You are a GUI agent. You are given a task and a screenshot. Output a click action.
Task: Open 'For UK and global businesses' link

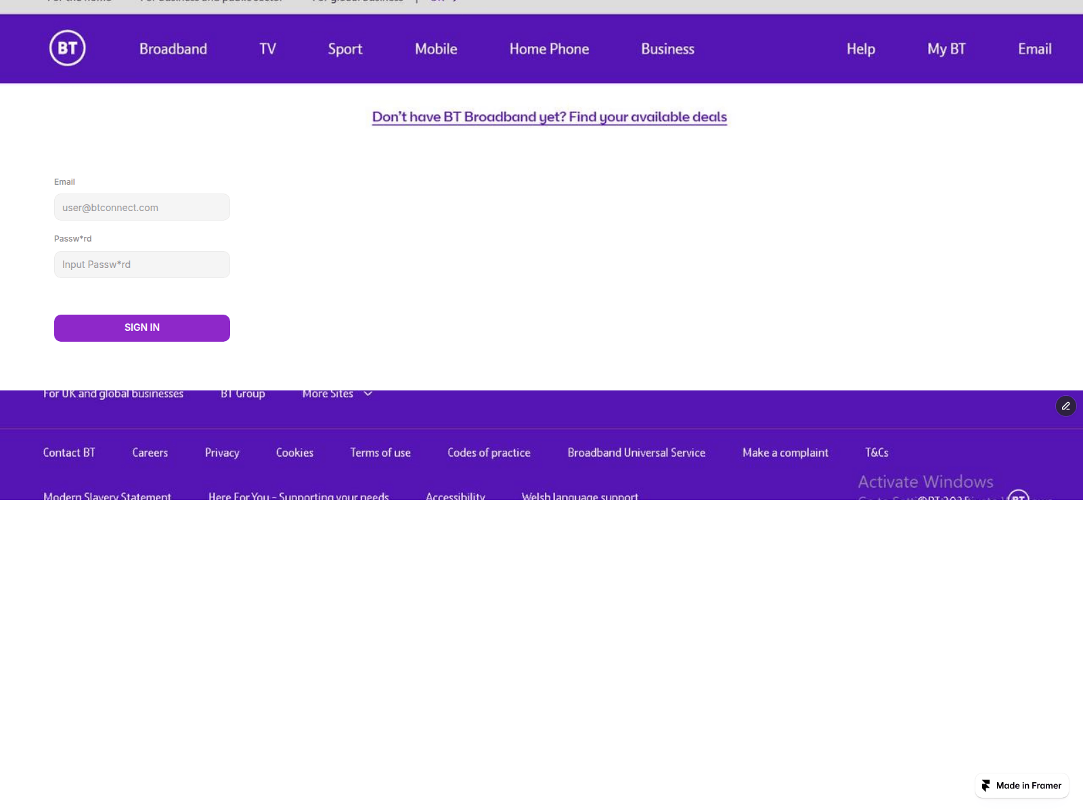(x=113, y=394)
